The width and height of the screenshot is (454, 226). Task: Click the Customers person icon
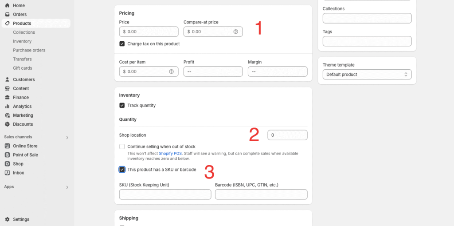click(x=8, y=79)
